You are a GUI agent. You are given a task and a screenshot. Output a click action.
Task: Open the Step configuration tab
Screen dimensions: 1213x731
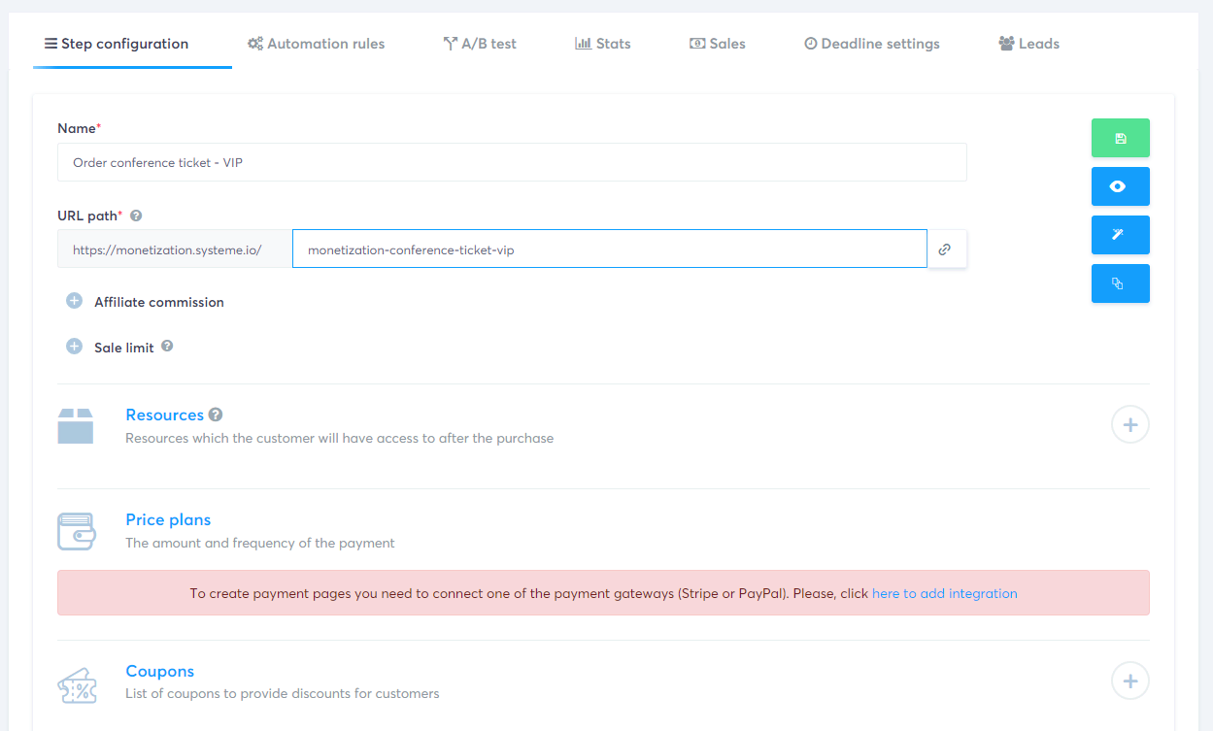[x=117, y=44]
